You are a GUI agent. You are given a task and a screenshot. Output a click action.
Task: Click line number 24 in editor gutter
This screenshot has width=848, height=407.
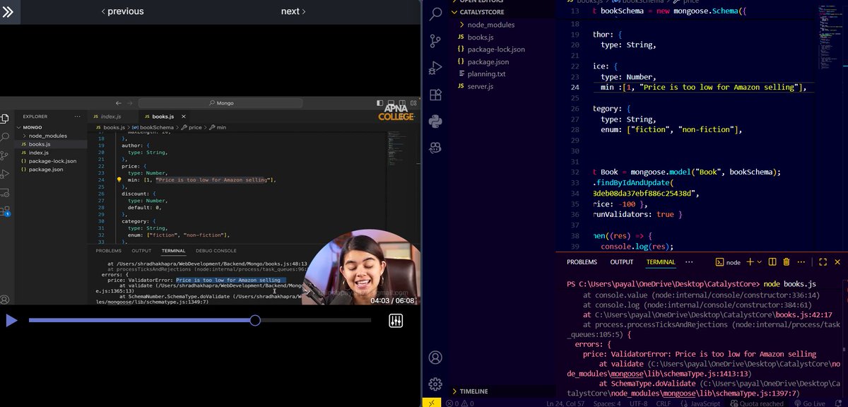click(575, 87)
